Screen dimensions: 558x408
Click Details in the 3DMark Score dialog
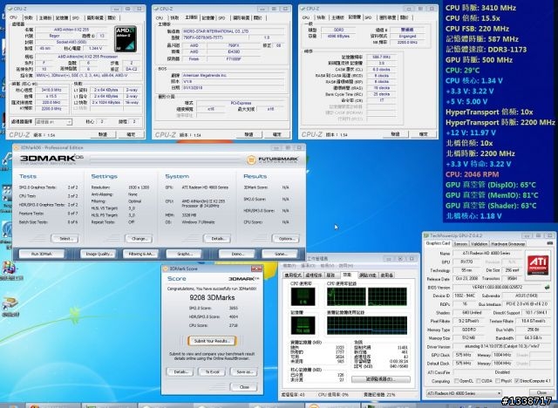(180, 371)
